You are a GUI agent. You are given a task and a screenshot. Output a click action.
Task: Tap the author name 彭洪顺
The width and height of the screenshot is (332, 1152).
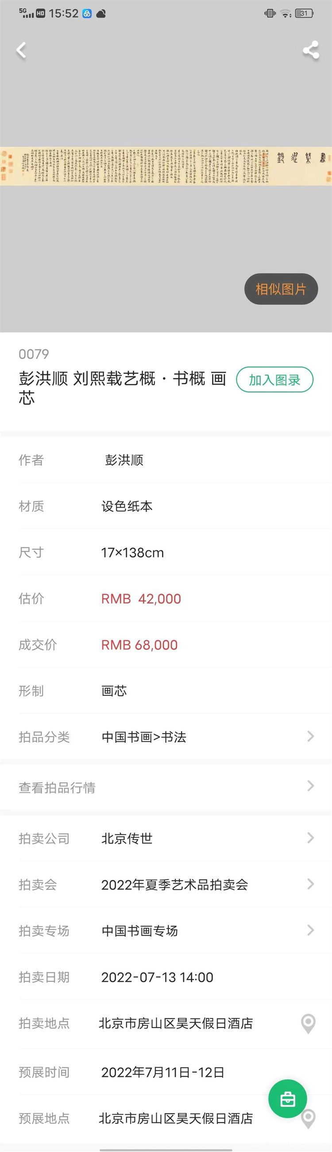(x=124, y=460)
